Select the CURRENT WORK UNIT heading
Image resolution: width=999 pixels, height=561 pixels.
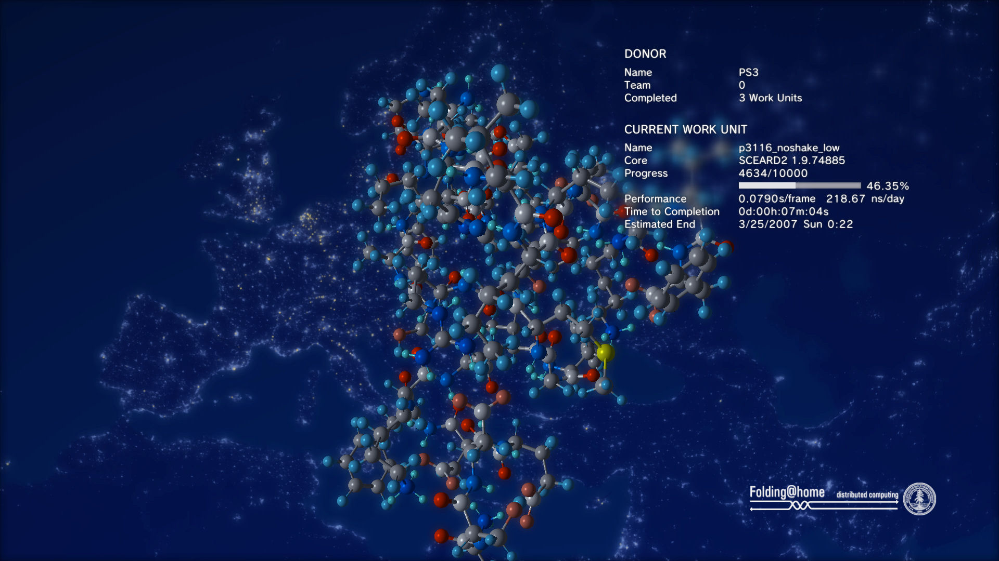(685, 129)
